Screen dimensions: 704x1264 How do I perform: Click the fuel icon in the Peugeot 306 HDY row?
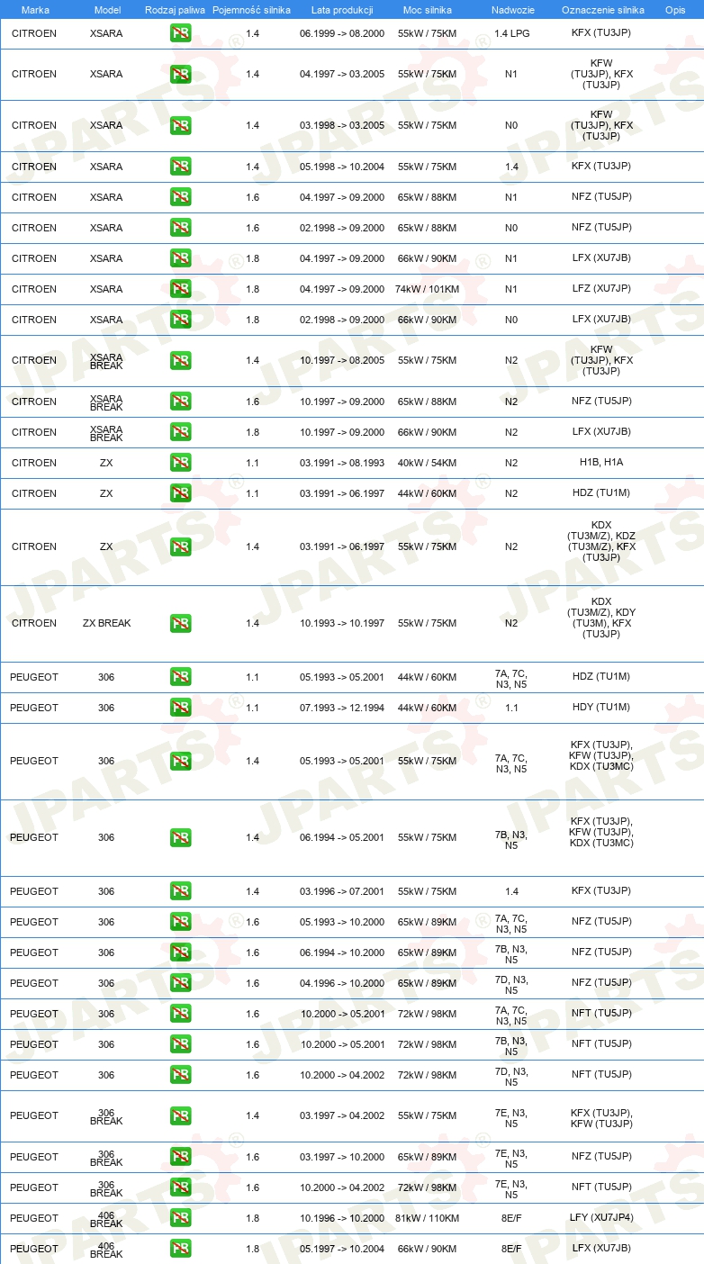181,708
